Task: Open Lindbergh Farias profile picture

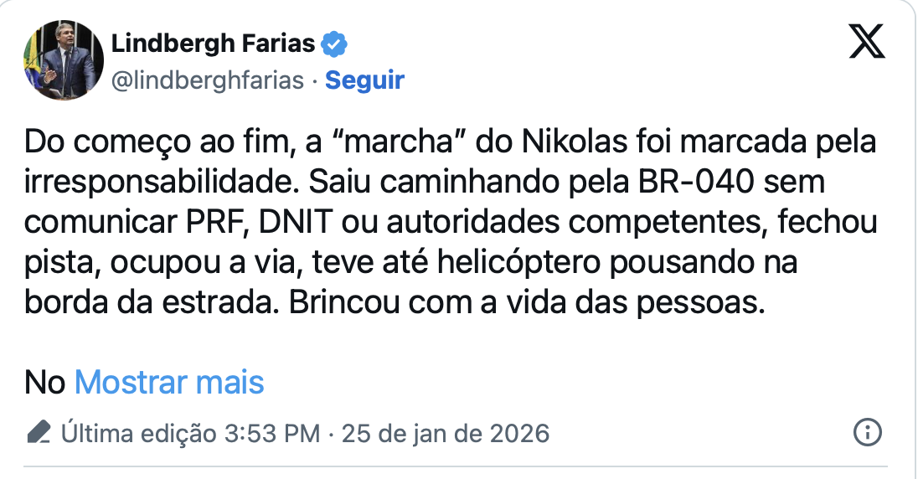Action: click(x=63, y=60)
